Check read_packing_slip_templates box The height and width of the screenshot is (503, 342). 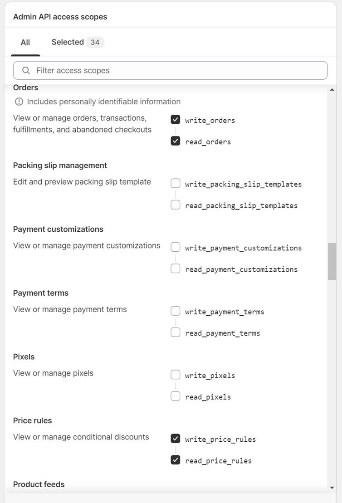pos(176,205)
